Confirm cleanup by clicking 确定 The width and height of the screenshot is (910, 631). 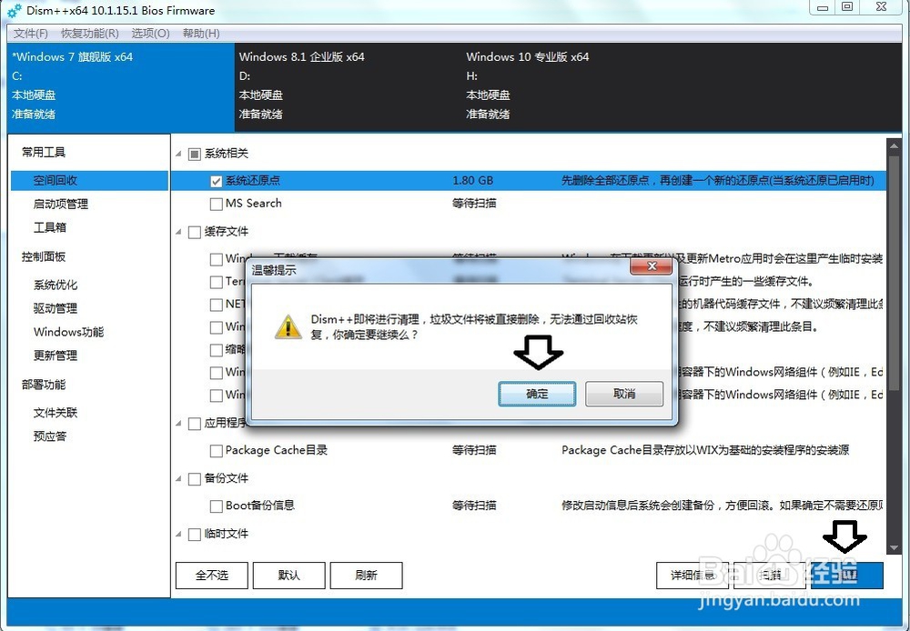click(x=537, y=394)
